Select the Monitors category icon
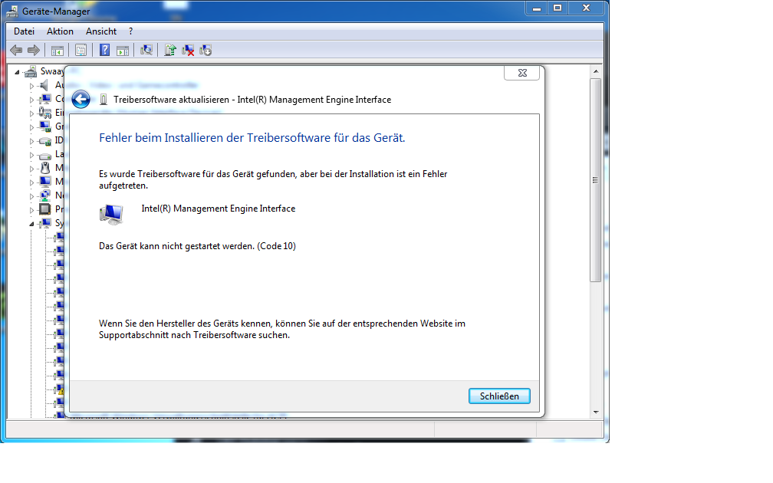 [x=44, y=182]
